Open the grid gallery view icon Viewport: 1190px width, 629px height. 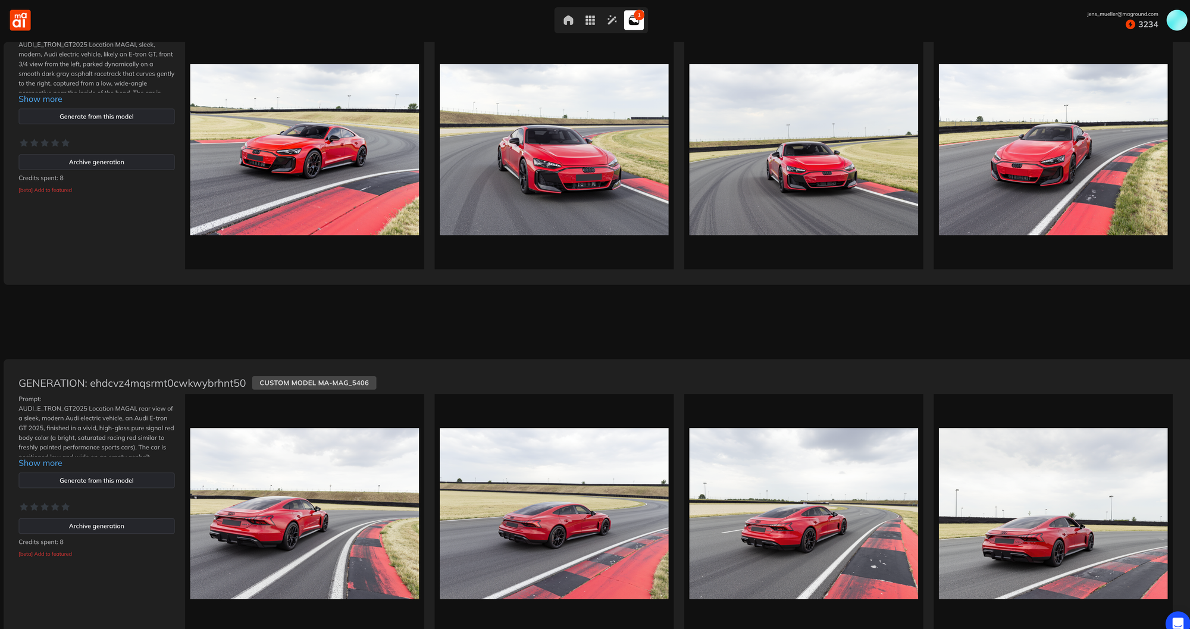[x=590, y=20]
